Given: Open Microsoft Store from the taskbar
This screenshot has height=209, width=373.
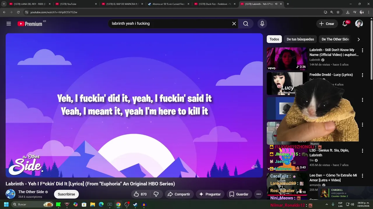Looking at the screenshot, I should point(84,204).
